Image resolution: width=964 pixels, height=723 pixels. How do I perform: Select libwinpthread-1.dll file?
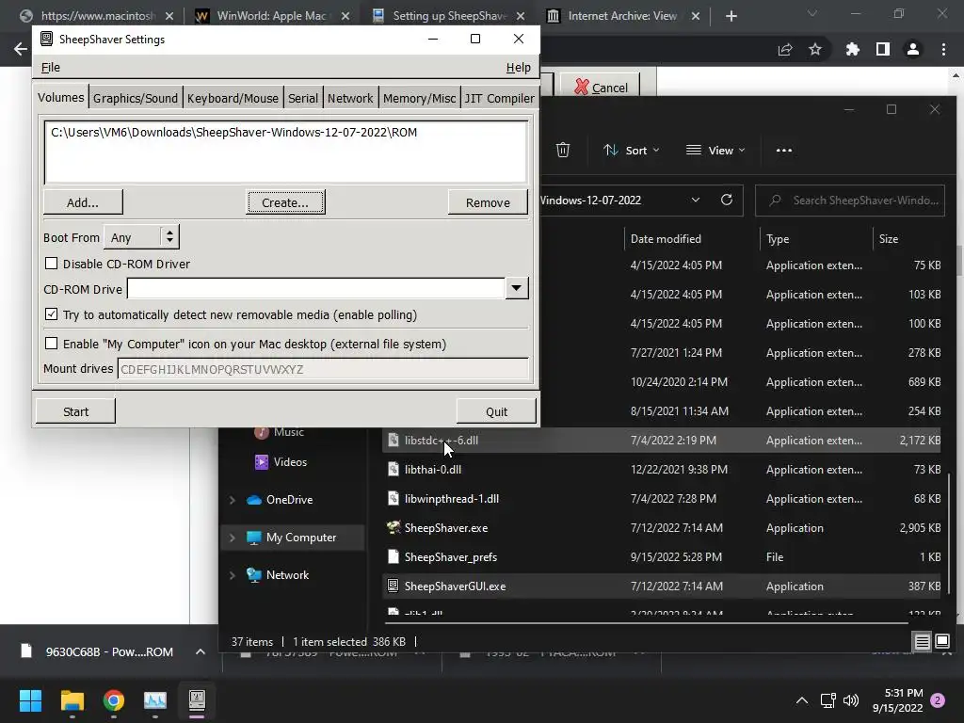[662, 499]
